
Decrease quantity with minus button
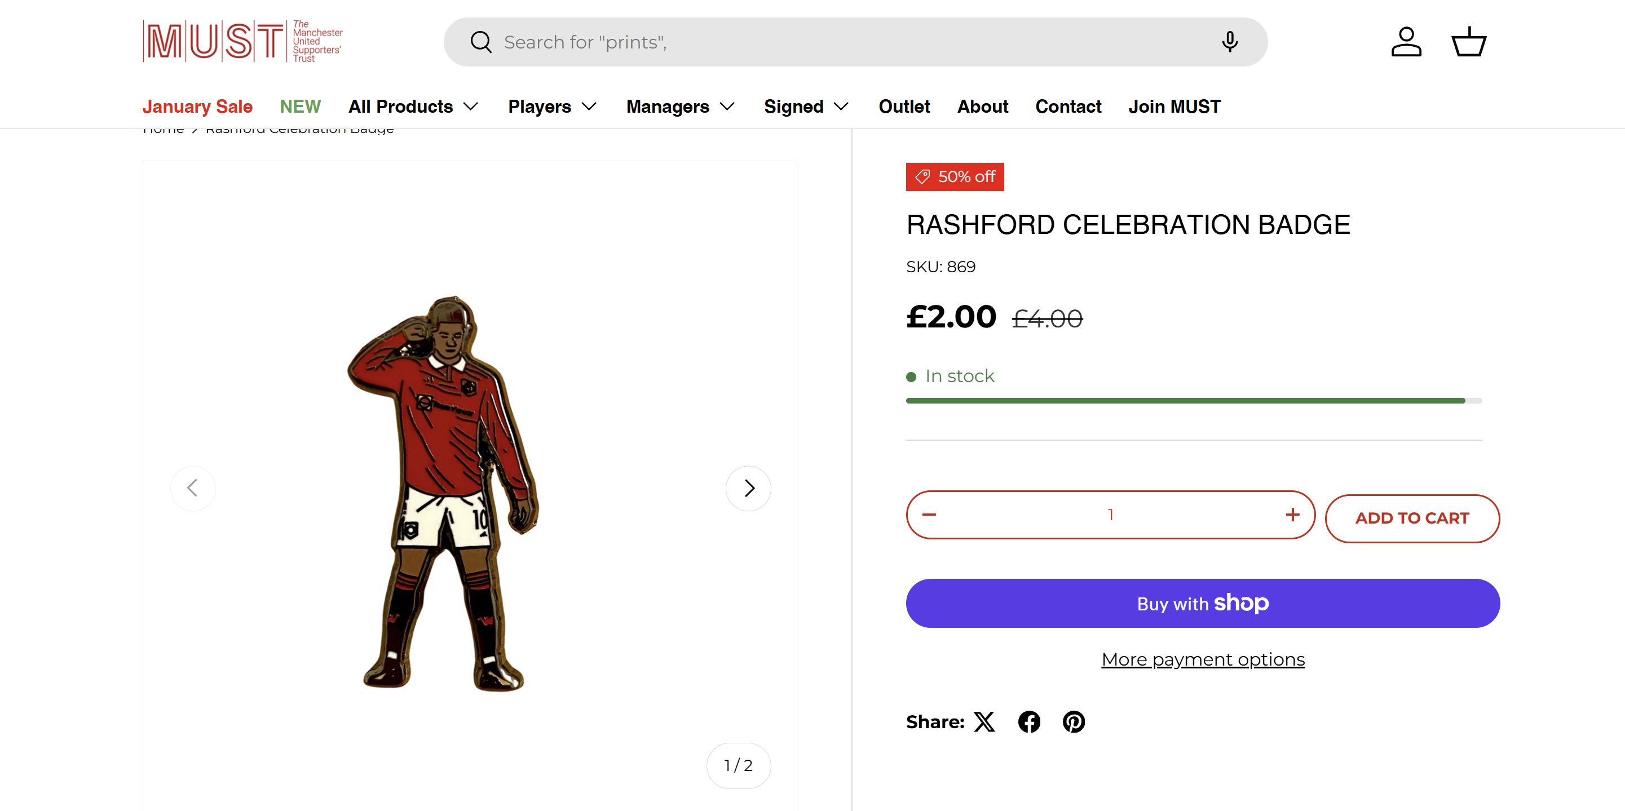pyautogui.click(x=929, y=515)
